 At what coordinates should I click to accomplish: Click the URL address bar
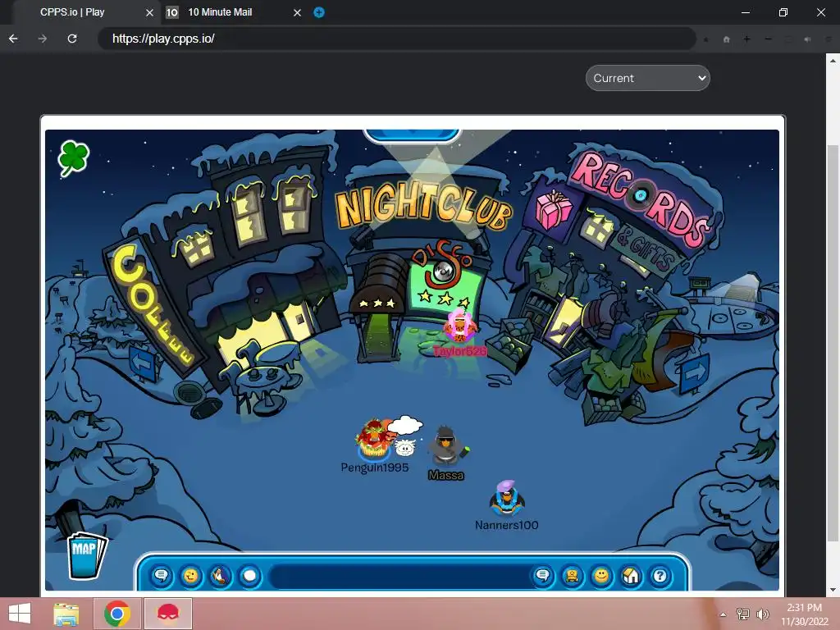(x=396, y=39)
